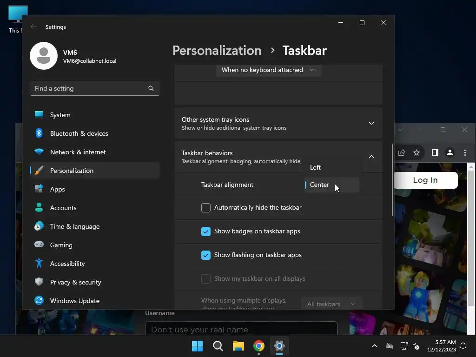Click the Time & language clock icon
The image size is (476, 357).
39,226
